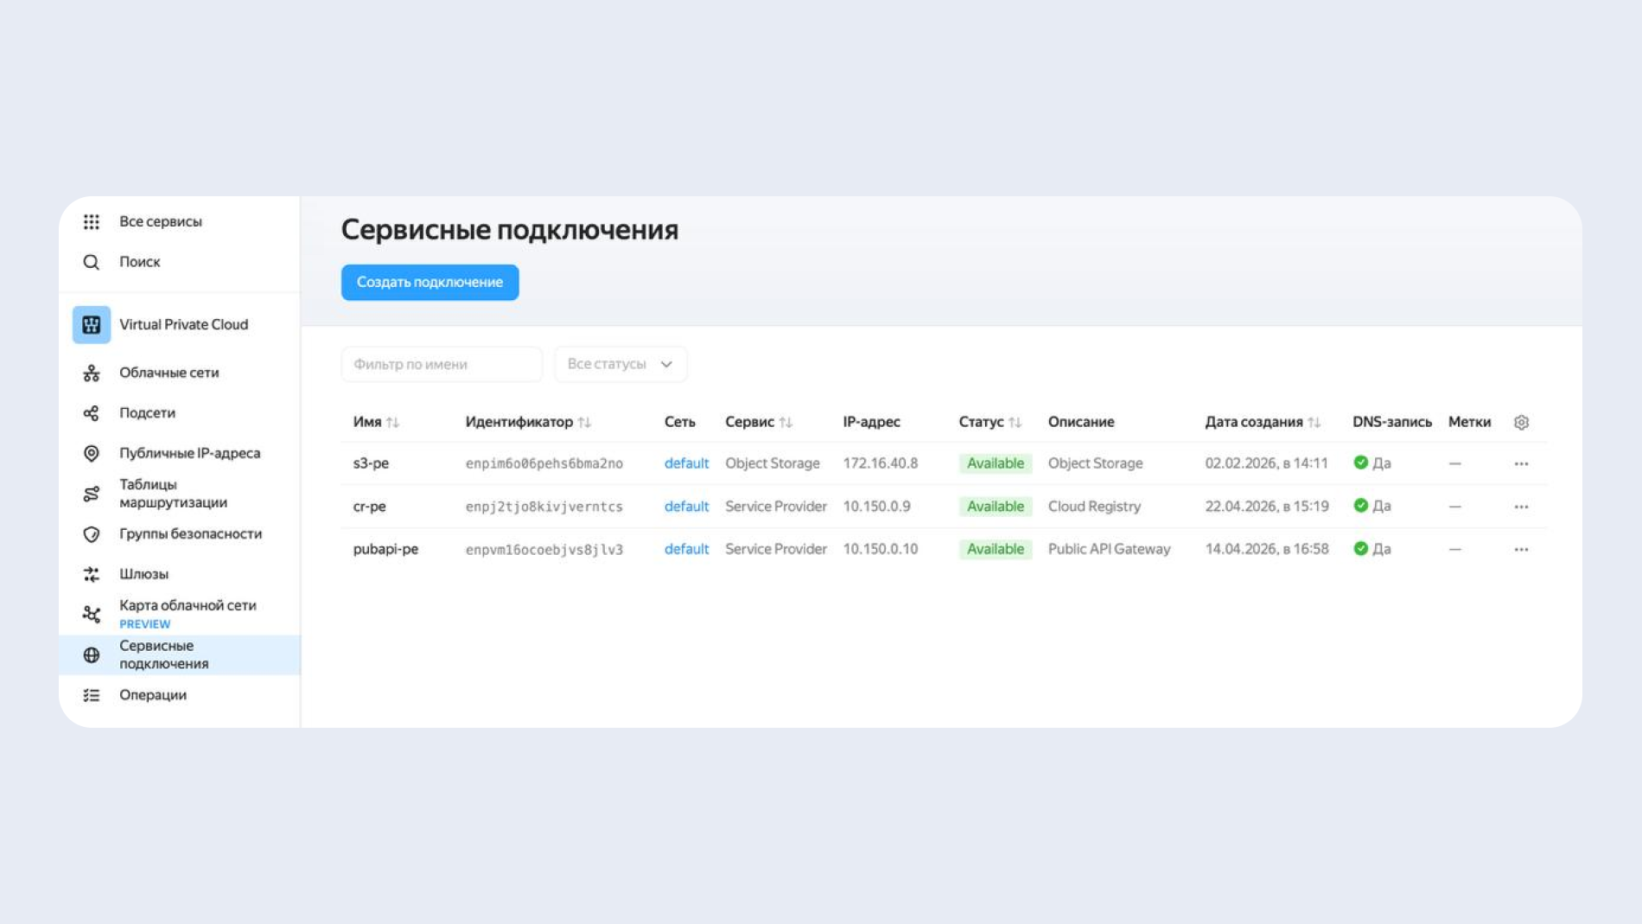Image resolution: width=1642 pixels, height=924 pixels.
Task: Click green DNS check icon for pubapi-pe
Action: pos(1361,549)
